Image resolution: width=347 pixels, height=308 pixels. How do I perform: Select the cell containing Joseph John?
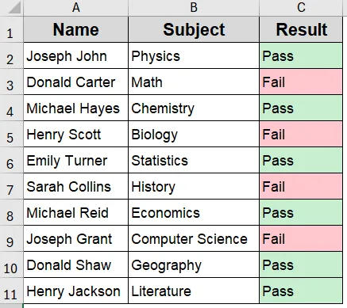[76, 55]
